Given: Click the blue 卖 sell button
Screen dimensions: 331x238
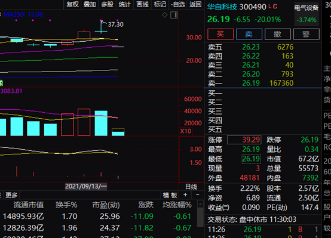Looking at the screenshot, I should (x=249, y=34).
